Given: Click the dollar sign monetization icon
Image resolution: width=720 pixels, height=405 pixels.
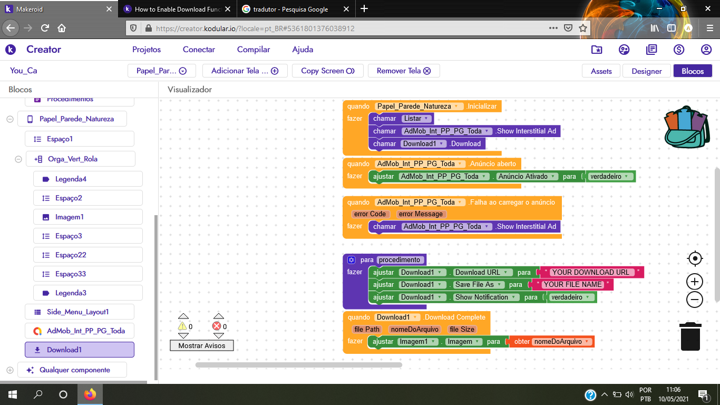Looking at the screenshot, I should [679, 50].
